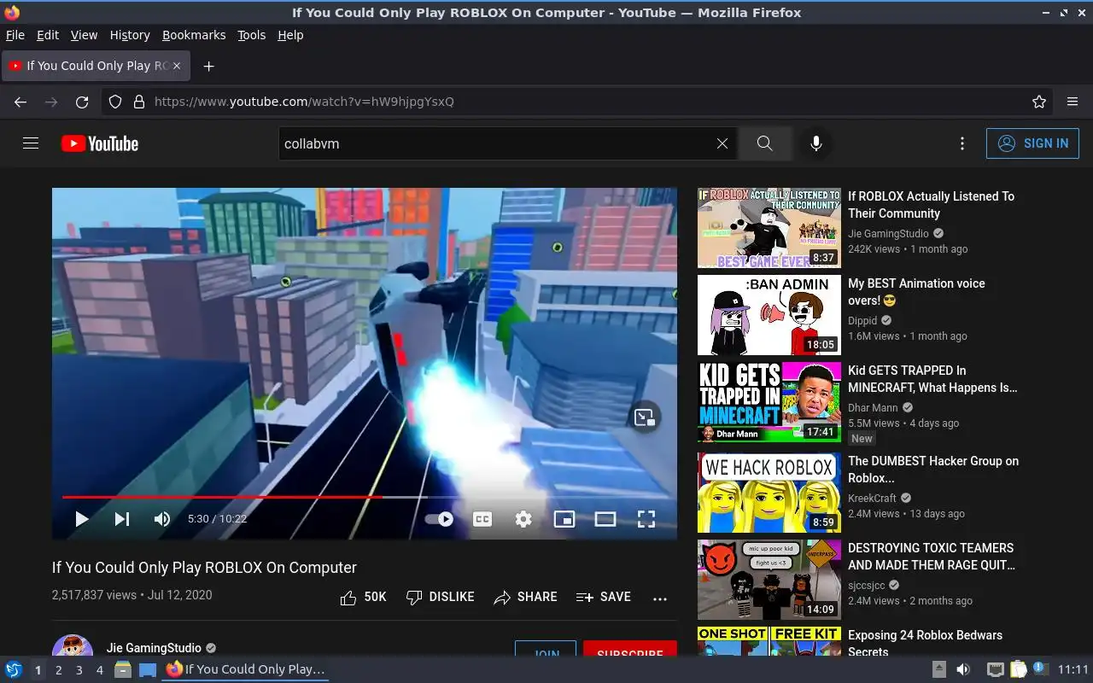Click the SIGN IN button
This screenshot has height=683, width=1093.
pyautogui.click(x=1032, y=143)
